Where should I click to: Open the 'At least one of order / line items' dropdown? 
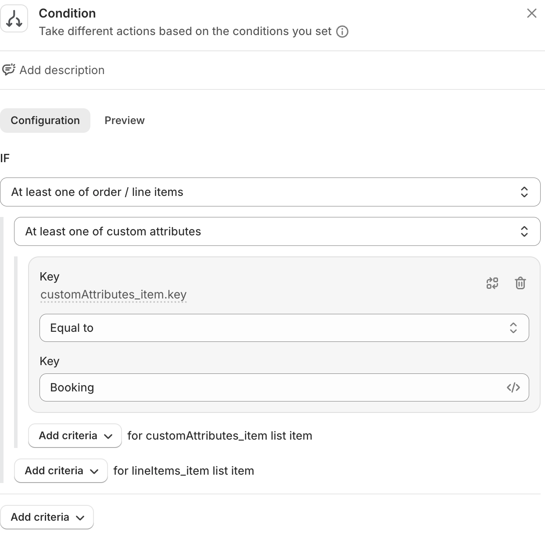coord(270,192)
